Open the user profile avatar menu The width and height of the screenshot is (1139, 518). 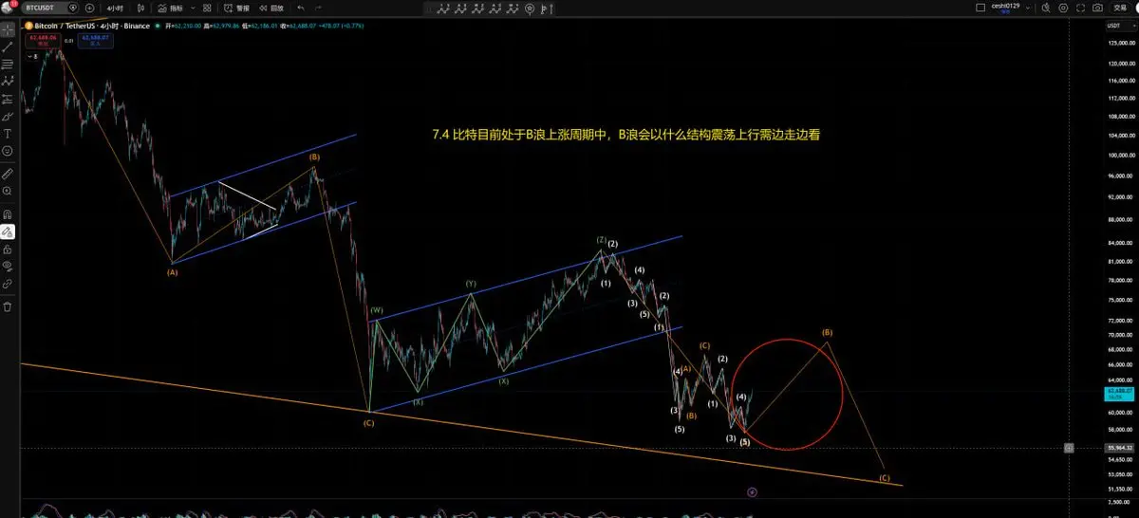[9, 8]
